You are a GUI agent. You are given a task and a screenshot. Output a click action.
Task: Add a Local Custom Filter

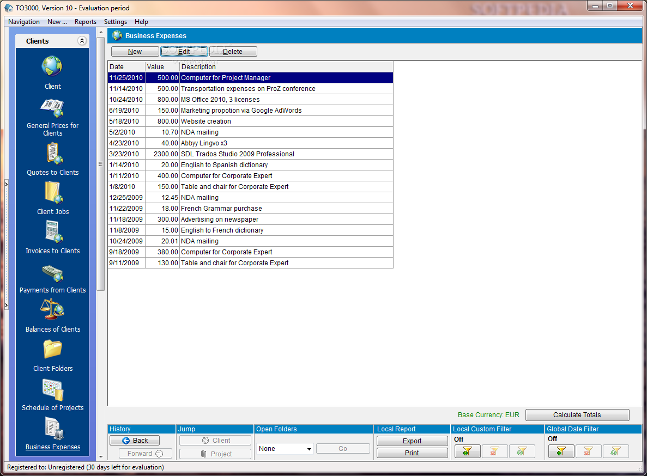pyautogui.click(x=467, y=451)
